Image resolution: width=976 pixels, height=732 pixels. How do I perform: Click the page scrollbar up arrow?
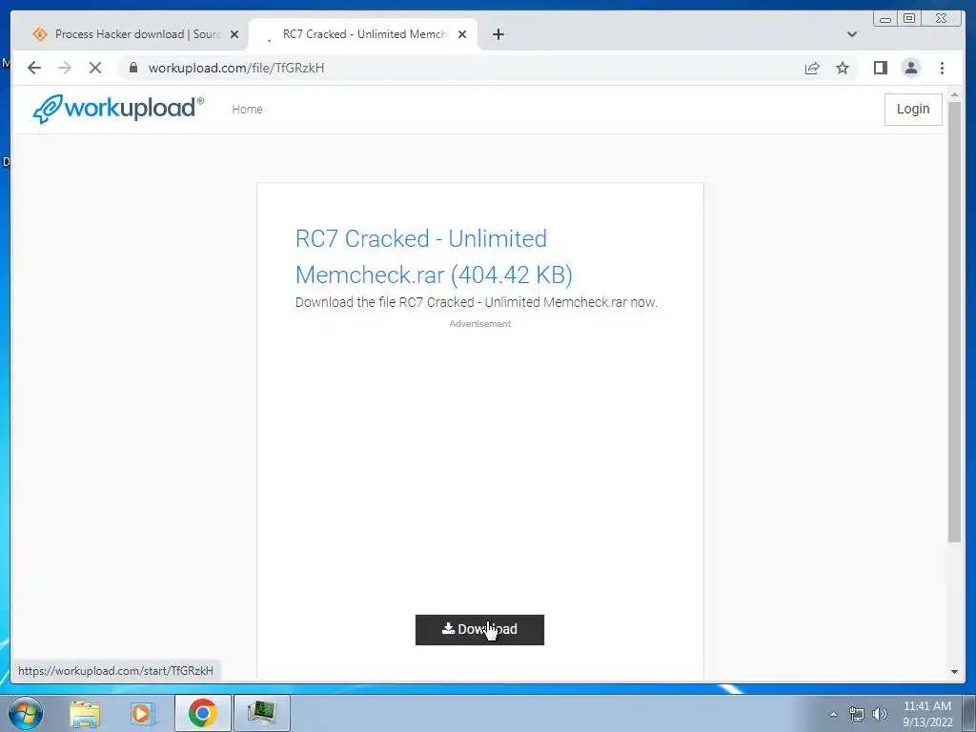[x=954, y=94]
